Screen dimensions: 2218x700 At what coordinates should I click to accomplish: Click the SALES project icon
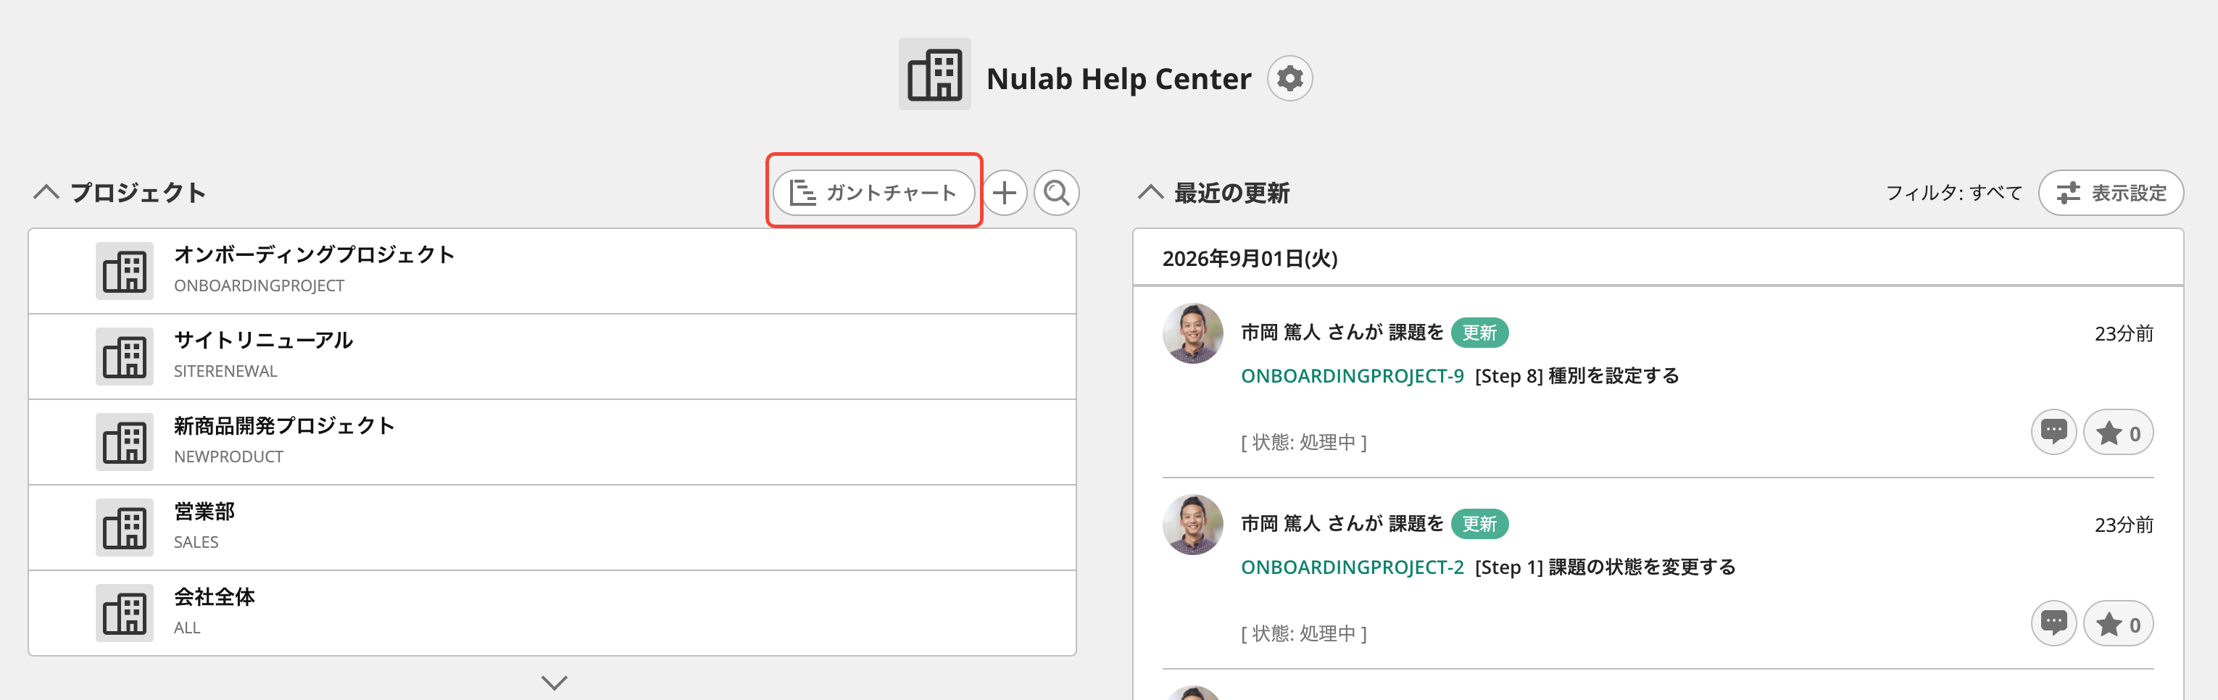click(124, 528)
